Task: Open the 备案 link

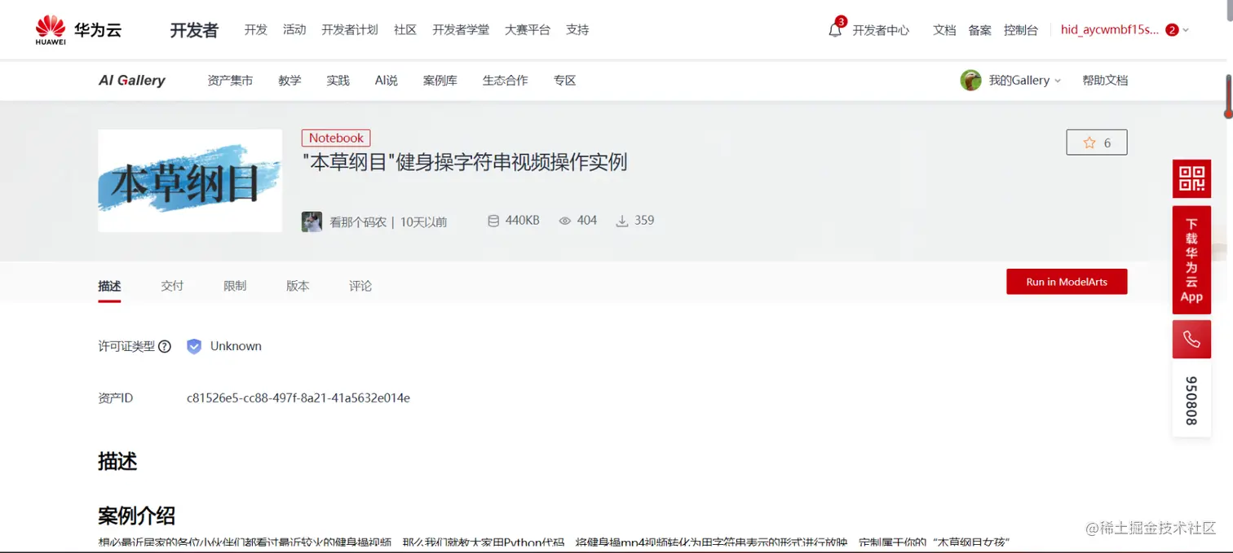Action: tap(979, 30)
